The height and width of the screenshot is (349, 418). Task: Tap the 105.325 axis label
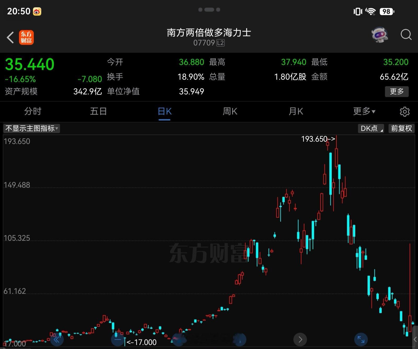point(17,238)
